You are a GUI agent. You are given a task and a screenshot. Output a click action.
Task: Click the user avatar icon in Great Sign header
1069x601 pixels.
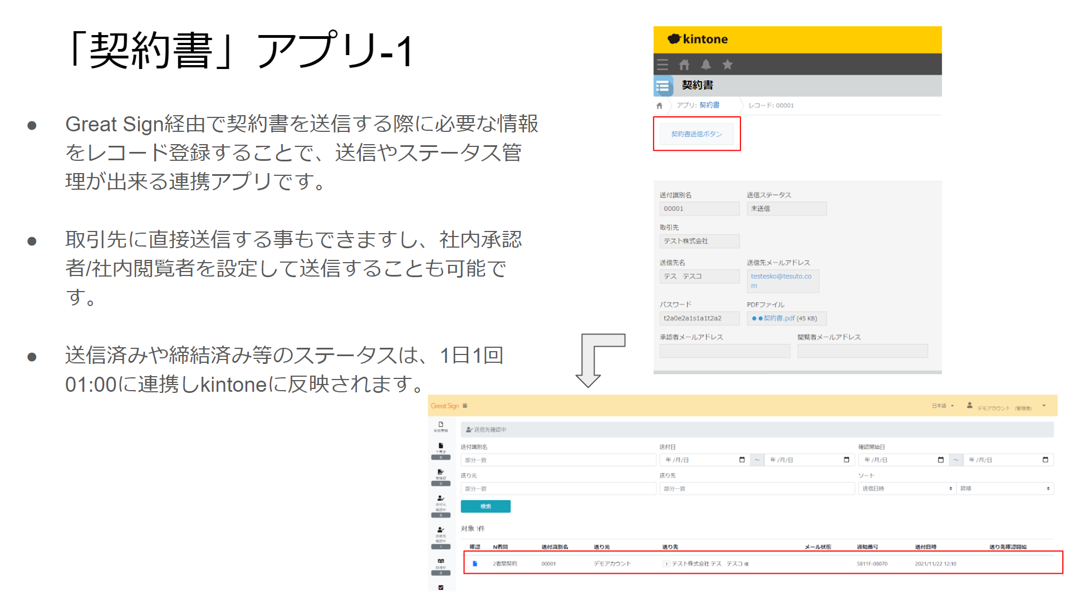969,406
